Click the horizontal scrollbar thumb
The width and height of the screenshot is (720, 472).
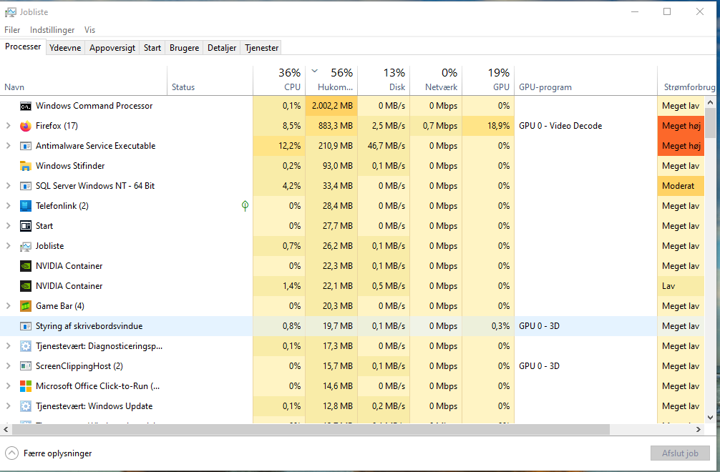(311, 430)
